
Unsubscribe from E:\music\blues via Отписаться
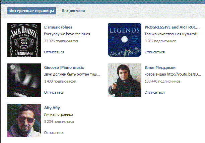coord(54,52)
